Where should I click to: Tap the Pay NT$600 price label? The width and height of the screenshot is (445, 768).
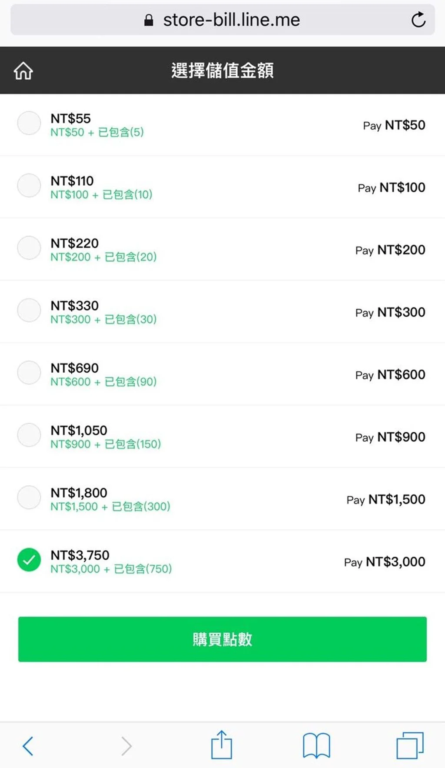390,374
